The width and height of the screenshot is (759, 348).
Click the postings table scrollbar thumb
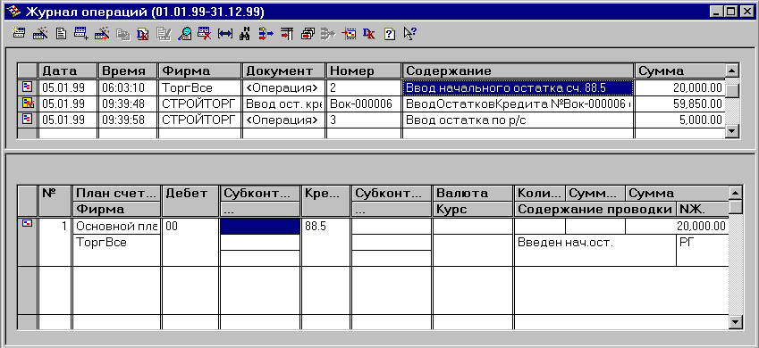pyautogui.click(x=735, y=206)
